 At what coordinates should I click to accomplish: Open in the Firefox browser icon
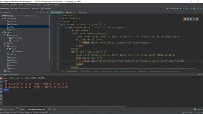(188, 19)
